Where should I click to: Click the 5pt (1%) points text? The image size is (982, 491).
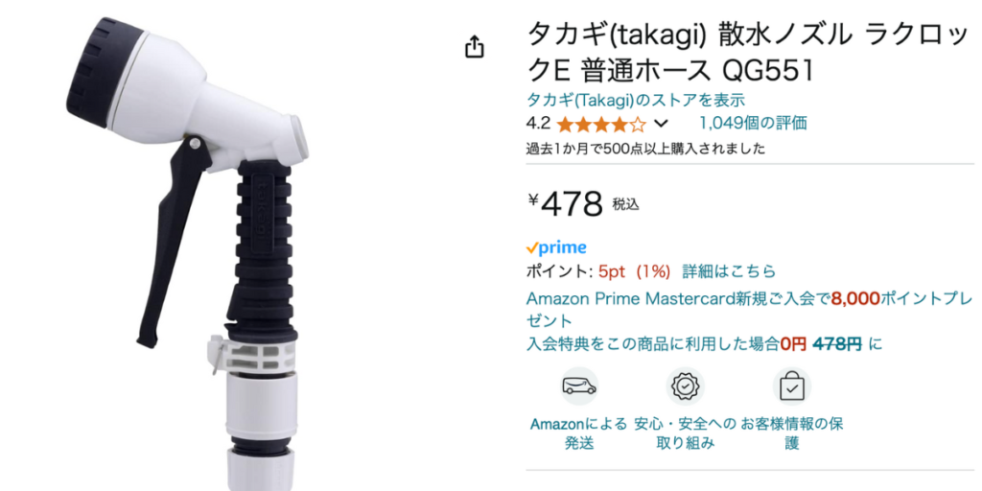click(635, 271)
